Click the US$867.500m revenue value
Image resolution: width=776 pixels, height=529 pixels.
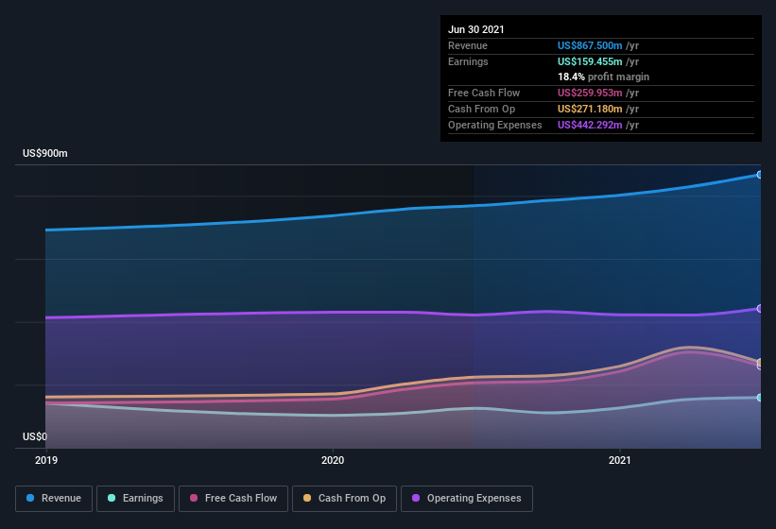click(590, 45)
